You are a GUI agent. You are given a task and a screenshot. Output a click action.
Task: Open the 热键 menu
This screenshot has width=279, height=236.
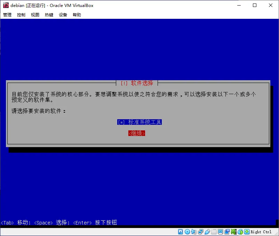pos(49,15)
